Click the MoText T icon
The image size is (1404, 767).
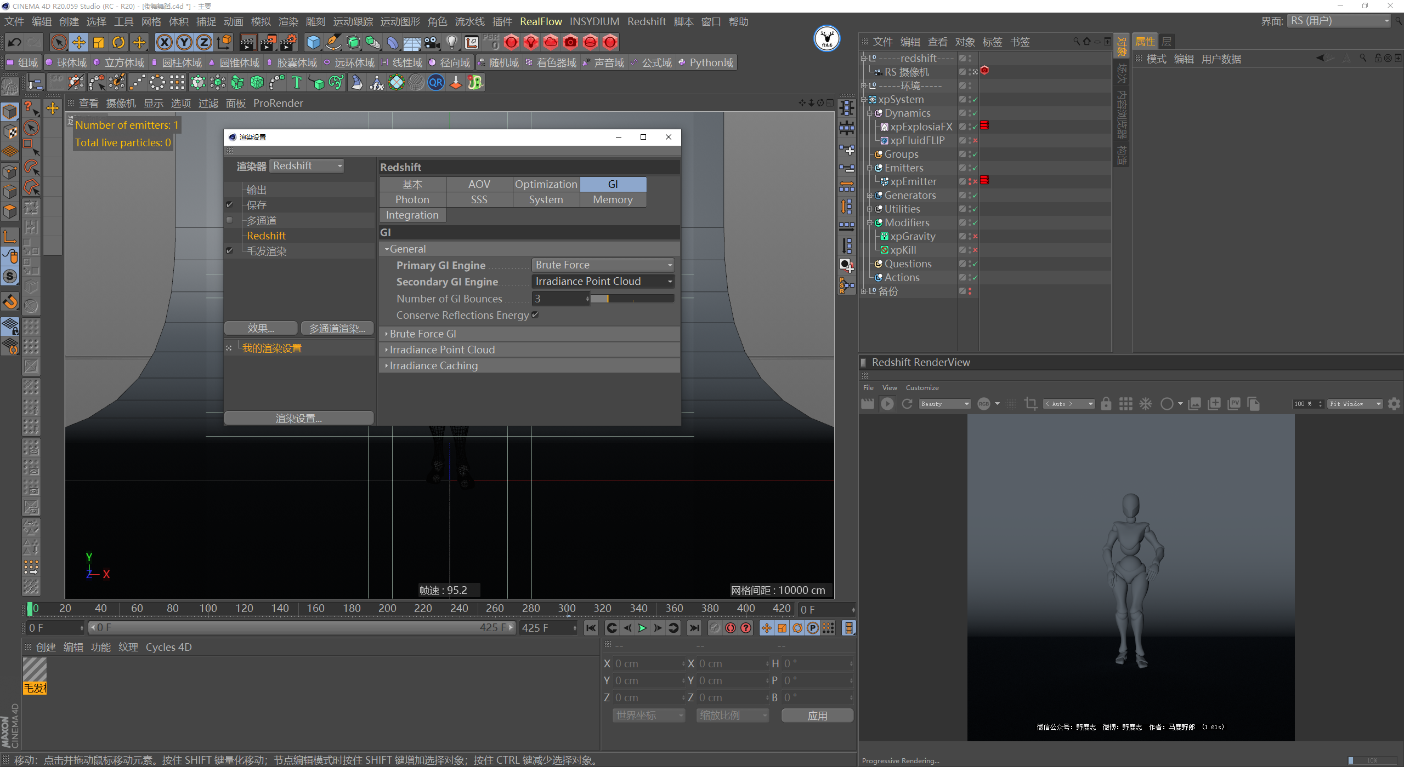(297, 83)
